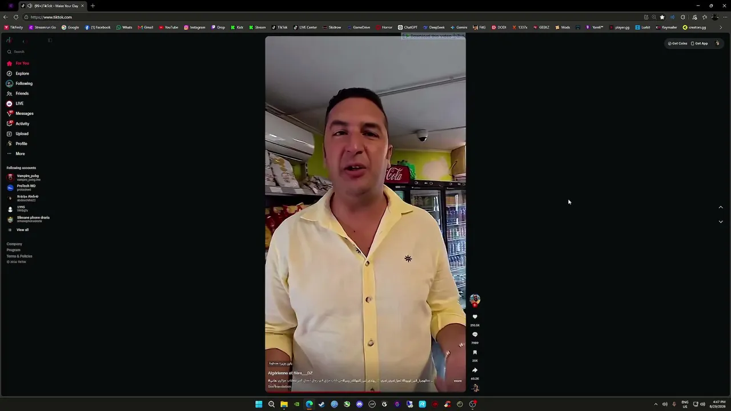Viewport: 731px width, 411px height.
Task: Open Steam from the taskbar
Action: pos(322,404)
